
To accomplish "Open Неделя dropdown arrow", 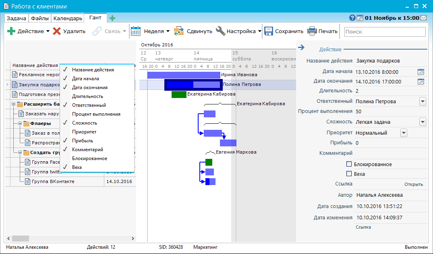I will 168,31.
